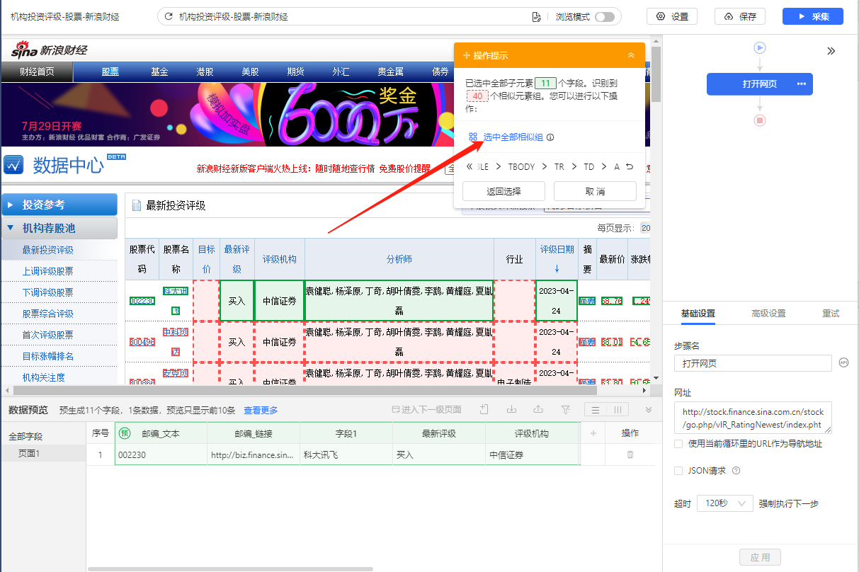The width and height of the screenshot is (859, 572).
Task: Select TD in the element path breadcrumb
Action: click(589, 166)
